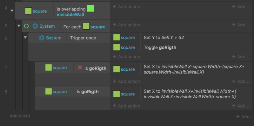Select square icon in Is overlapping condition
254x126 pixels.
(x=28, y=11)
